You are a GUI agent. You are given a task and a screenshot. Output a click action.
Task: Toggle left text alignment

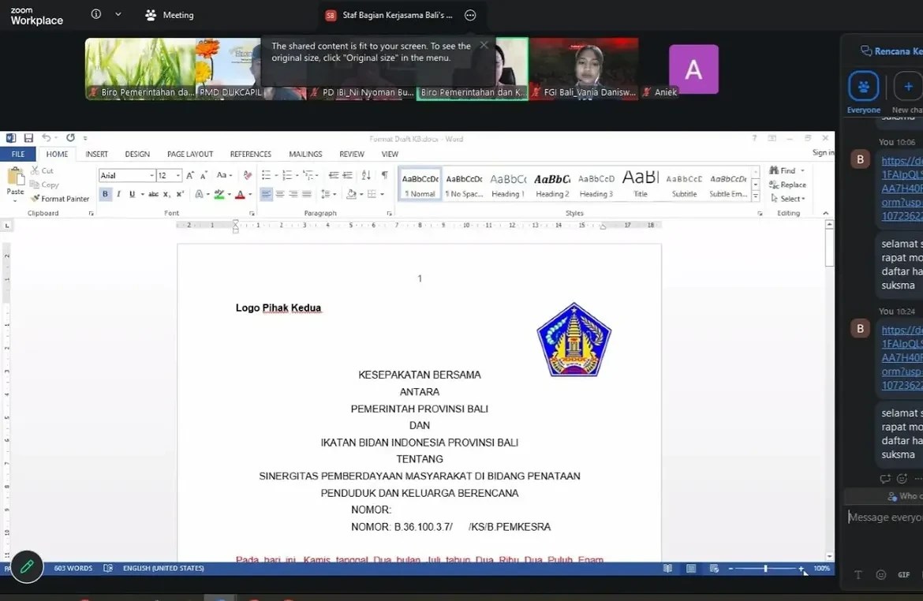pyautogui.click(x=266, y=194)
